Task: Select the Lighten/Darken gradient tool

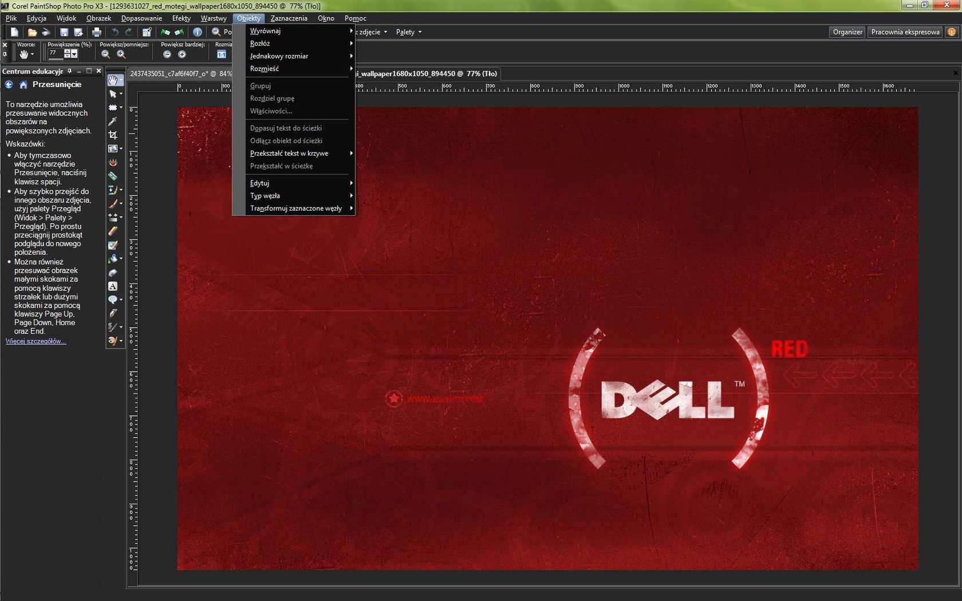Action: pyautogui.click(x=113, y=218)
